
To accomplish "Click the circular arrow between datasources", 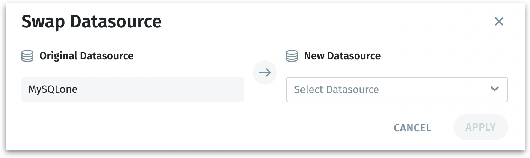I will click(265, 72).
